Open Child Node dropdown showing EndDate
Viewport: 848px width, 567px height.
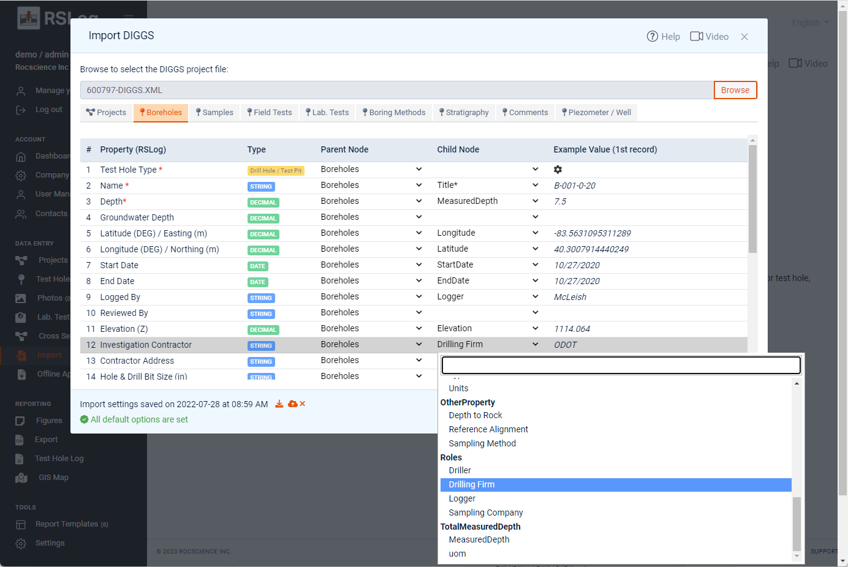pos(488,280)
